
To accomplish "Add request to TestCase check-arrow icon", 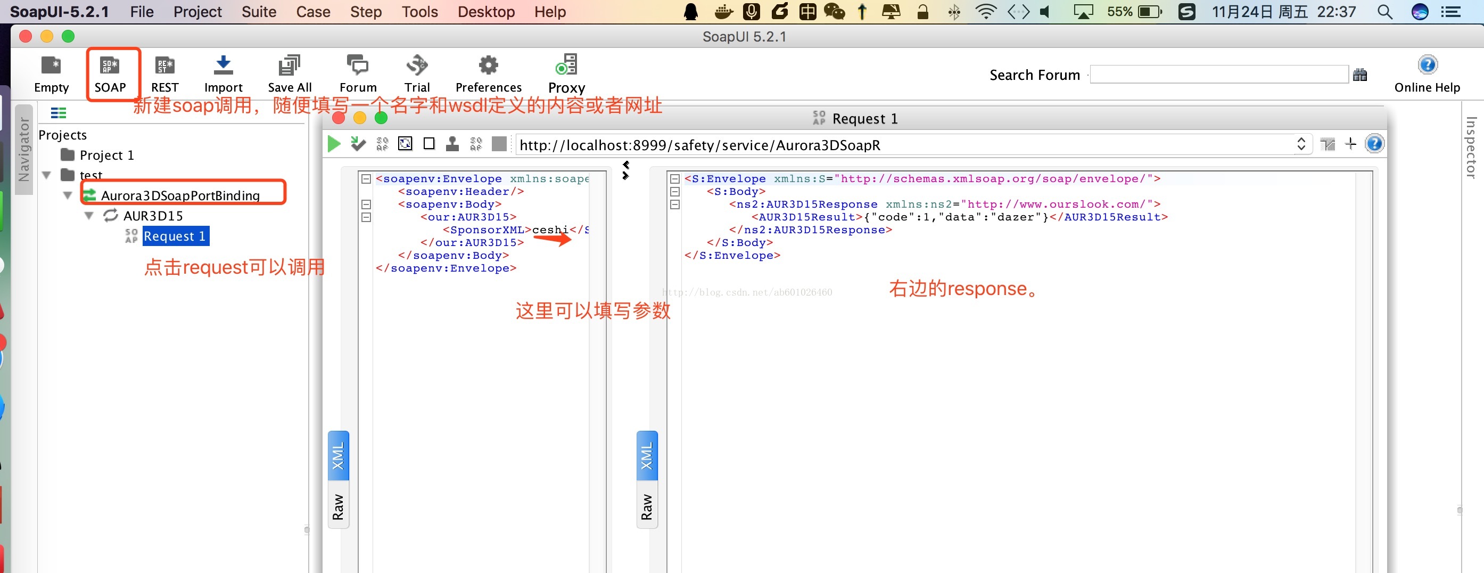I will point(358,144).
